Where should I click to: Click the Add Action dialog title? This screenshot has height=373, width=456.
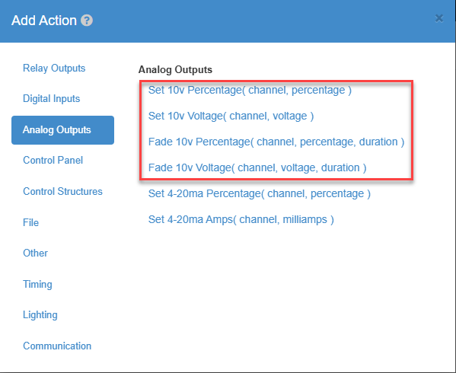(x=44, y=21)
